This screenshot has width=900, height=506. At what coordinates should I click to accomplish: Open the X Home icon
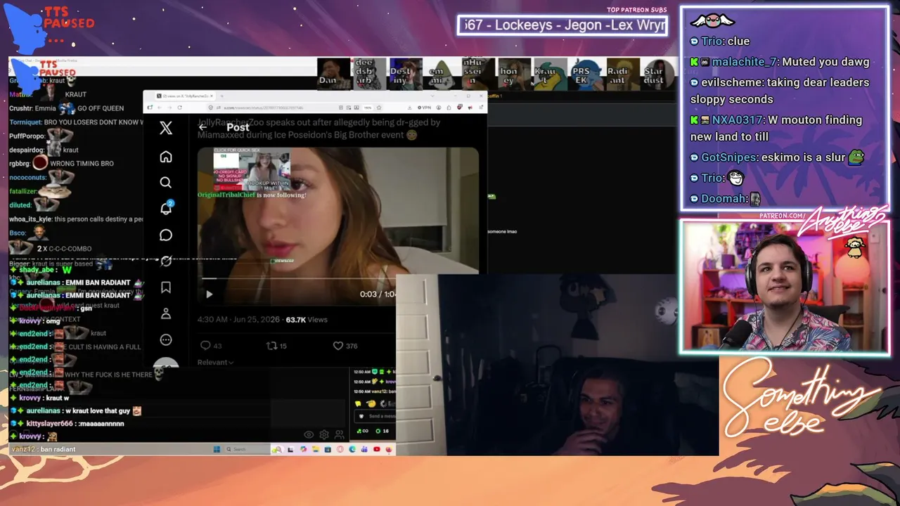(x=166, y=157)
